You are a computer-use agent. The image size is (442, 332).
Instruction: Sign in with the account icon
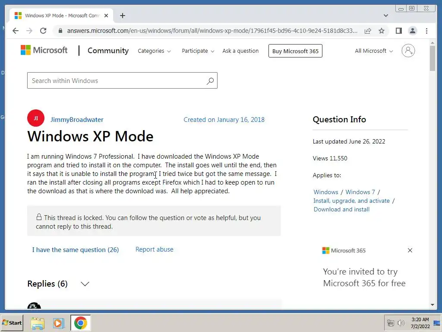click(408, 51)
